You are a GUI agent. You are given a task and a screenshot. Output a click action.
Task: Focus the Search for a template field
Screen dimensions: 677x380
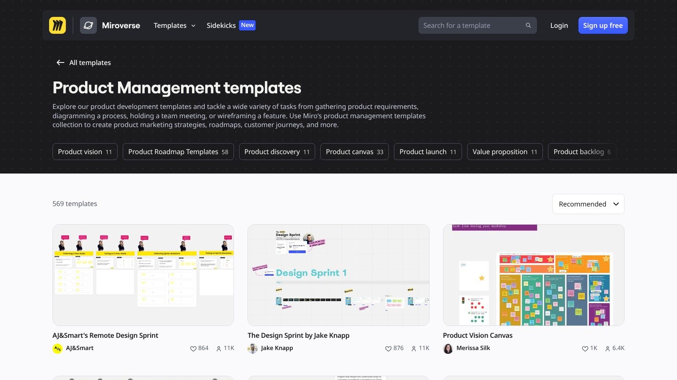(478, 25)
